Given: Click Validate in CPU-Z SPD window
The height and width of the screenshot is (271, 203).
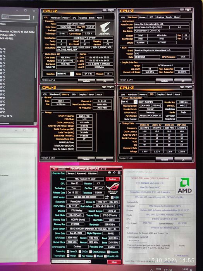Looking at the screenshot, I should (x=164, y=159).
